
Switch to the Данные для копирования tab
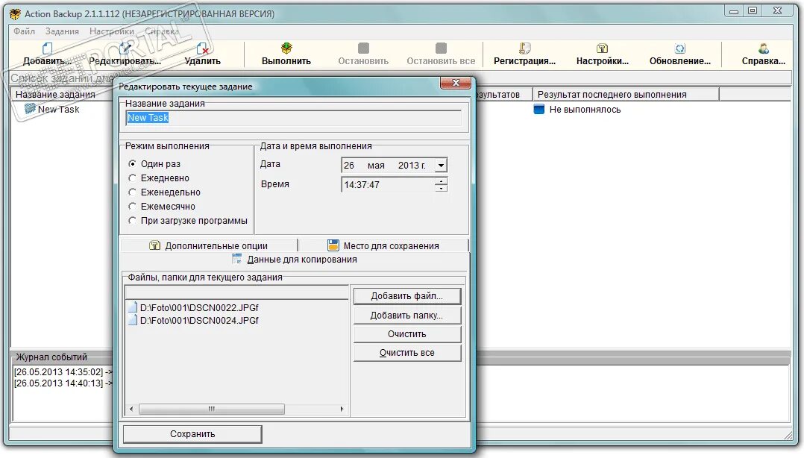pyautogui.click(x=295, y=260)
